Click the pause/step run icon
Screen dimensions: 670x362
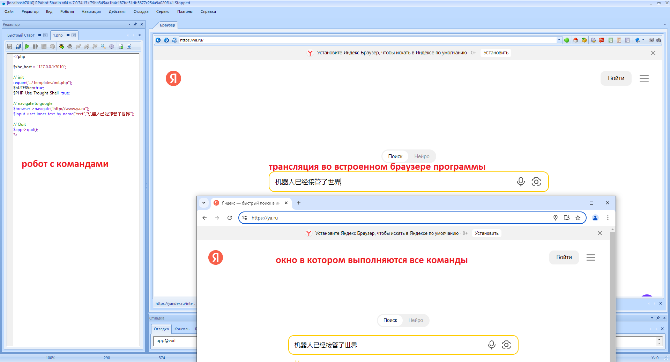point(35,46)
